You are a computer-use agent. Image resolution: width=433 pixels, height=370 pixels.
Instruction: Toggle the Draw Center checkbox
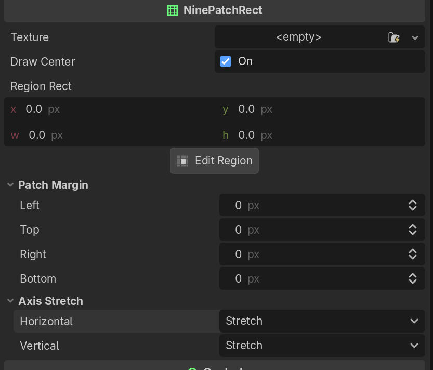tap(226, 61)
